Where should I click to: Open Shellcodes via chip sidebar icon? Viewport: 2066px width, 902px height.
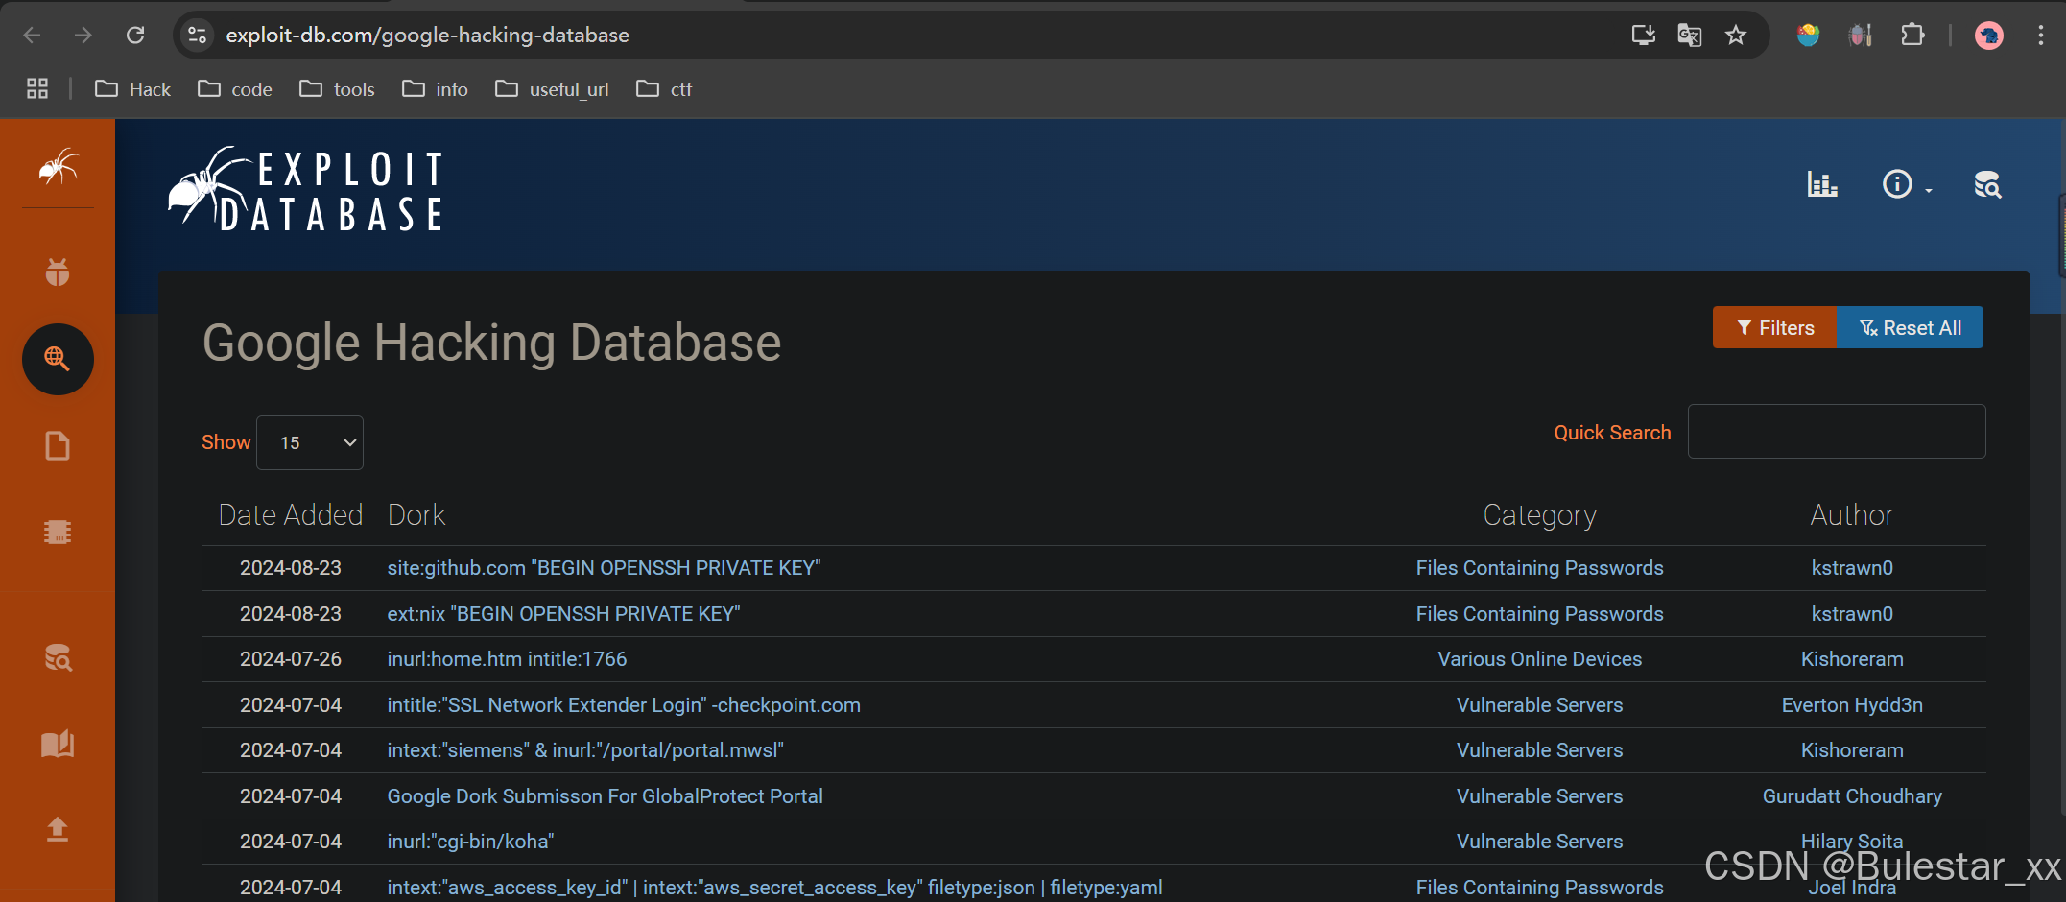point(58,532)
